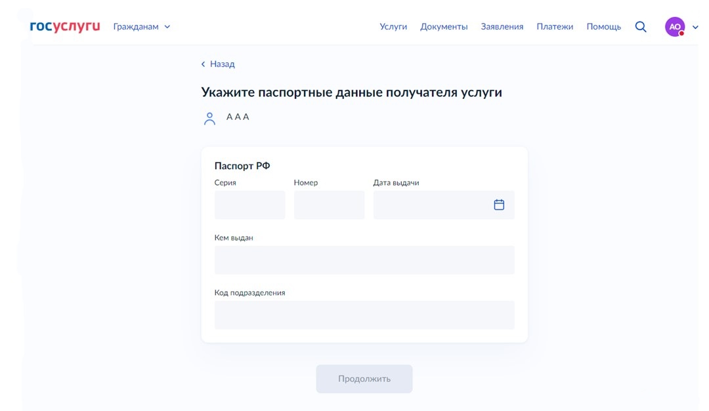Click the person icon next to A A A
This screenshot has height=411, width=709.
pos(209,119)
